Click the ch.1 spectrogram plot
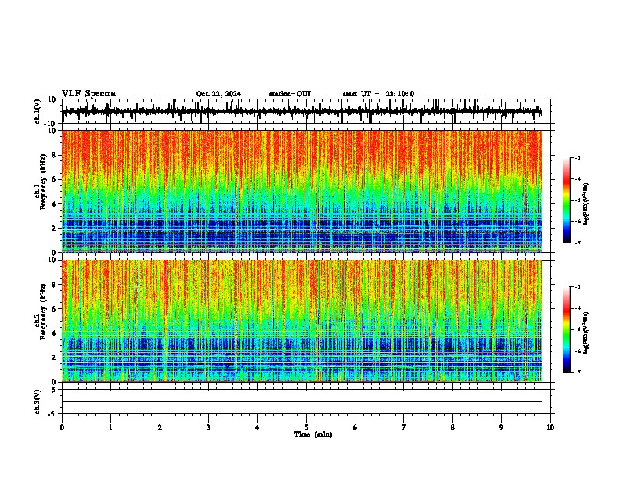This screenshot has height=479, width=620. coord(302,191)
